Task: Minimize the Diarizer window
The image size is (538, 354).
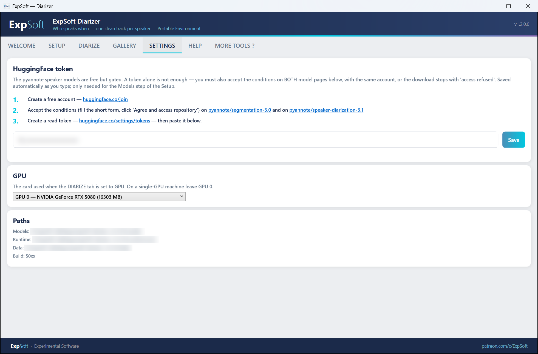Action: click(489, 6)
